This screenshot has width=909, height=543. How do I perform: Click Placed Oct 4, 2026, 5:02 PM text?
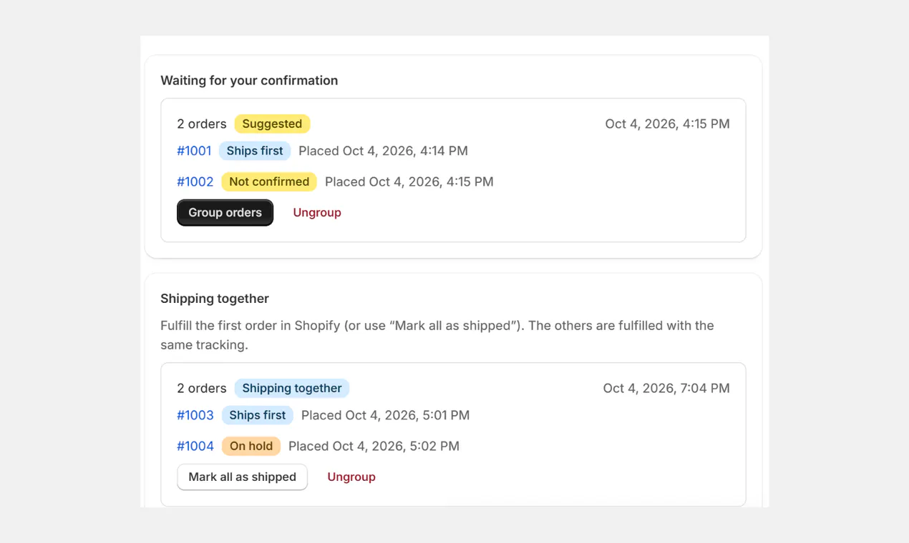point(374,446)
